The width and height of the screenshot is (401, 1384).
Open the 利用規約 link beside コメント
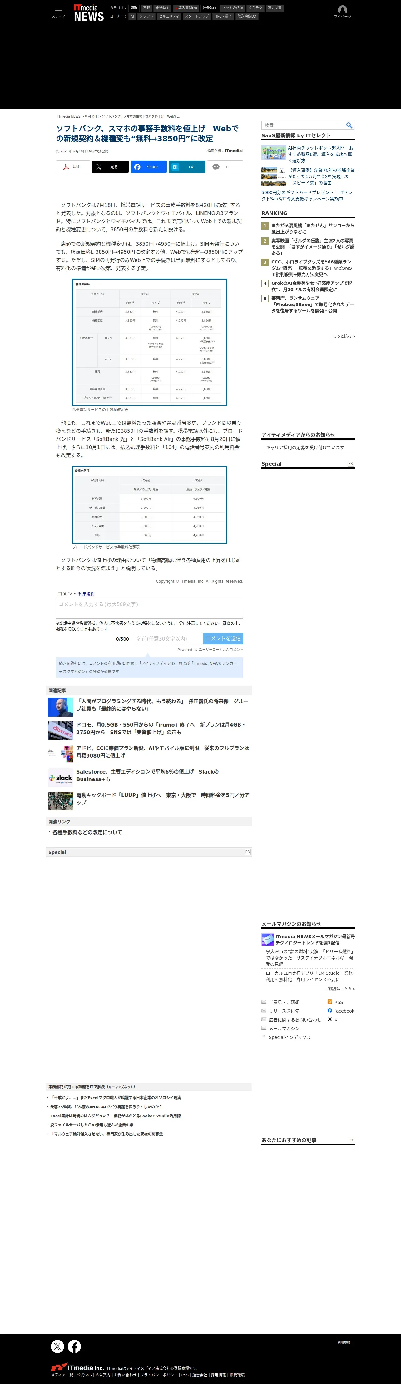86,594
